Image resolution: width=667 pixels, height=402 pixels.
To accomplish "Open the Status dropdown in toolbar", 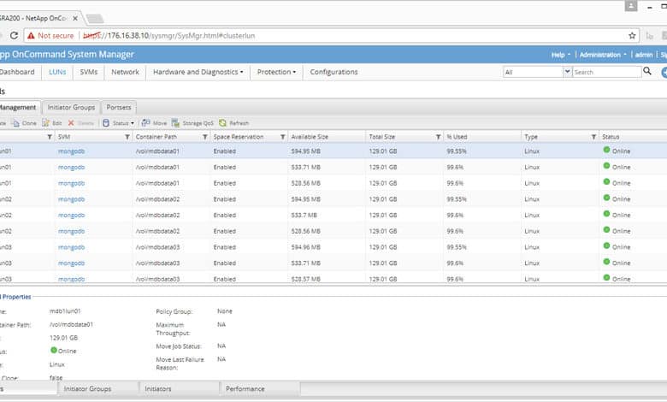I will [119, 123].
